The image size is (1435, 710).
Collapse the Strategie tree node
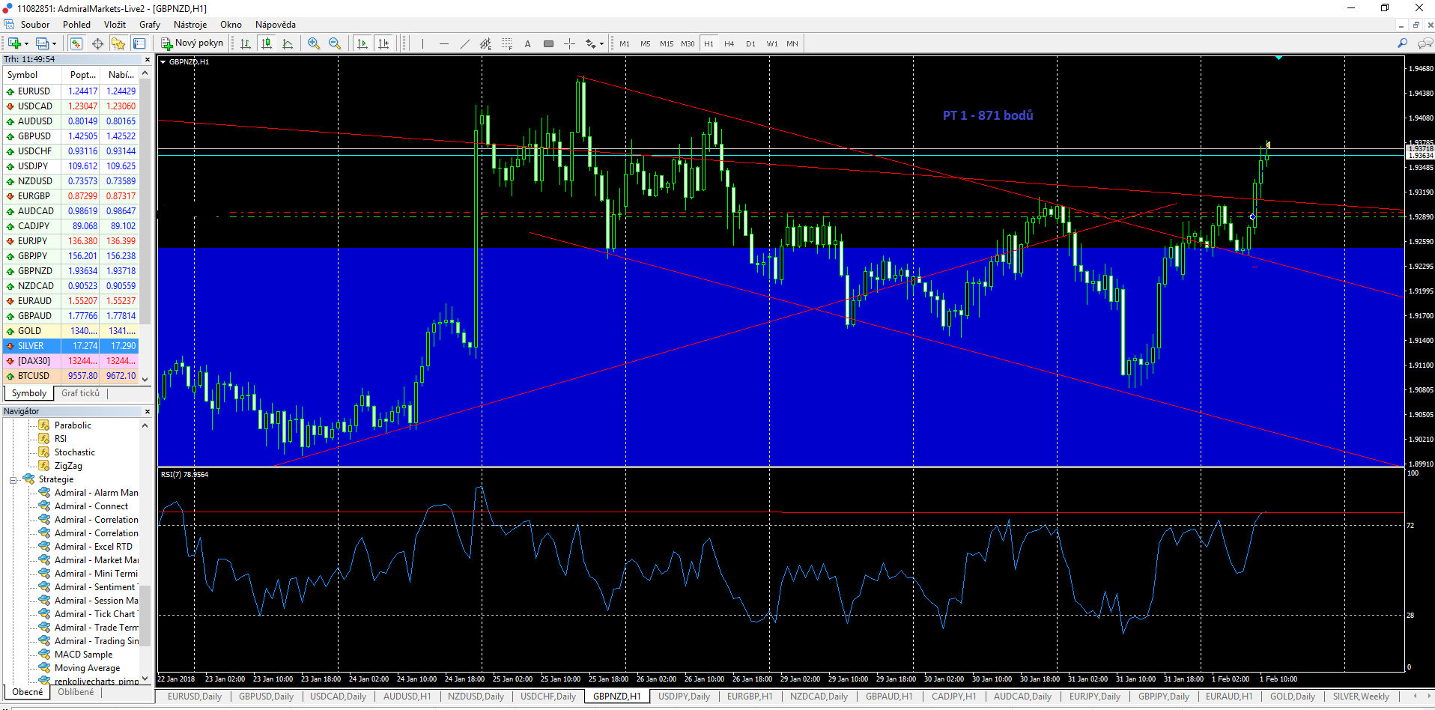pyautogui.click(x=13, y=480)
